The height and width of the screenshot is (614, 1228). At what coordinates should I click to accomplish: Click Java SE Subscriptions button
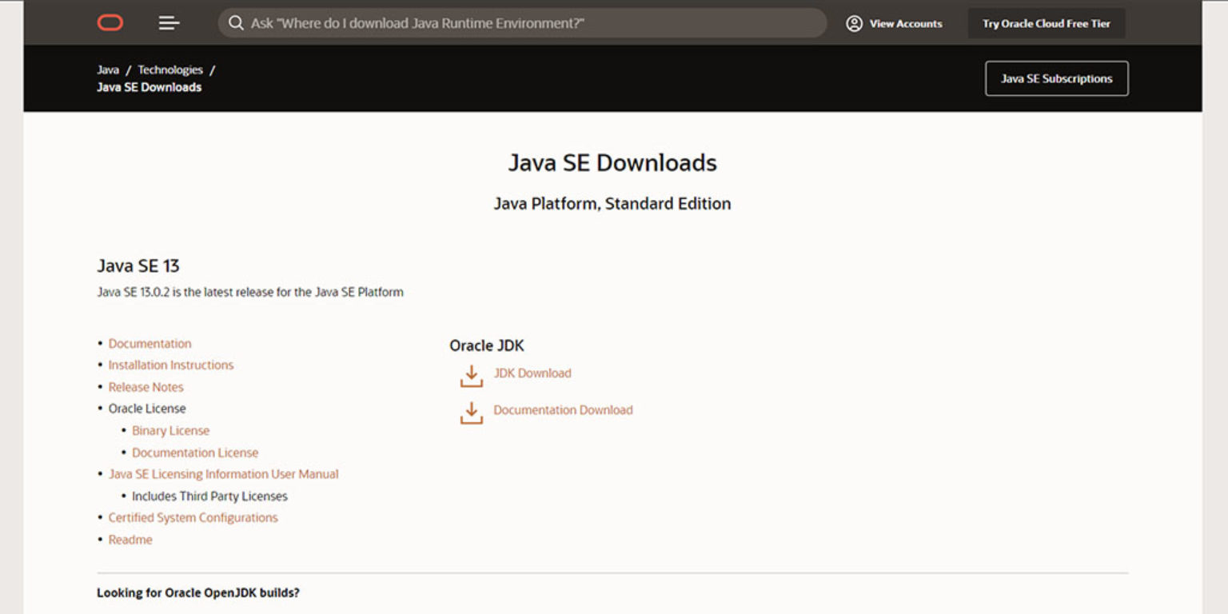[x=1057, y=78]
